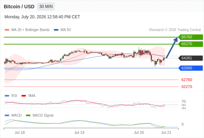Click the Research Trading Central copyright text
Screen dimensions: 204x138
pyautogui.click(x=175, y=30)
